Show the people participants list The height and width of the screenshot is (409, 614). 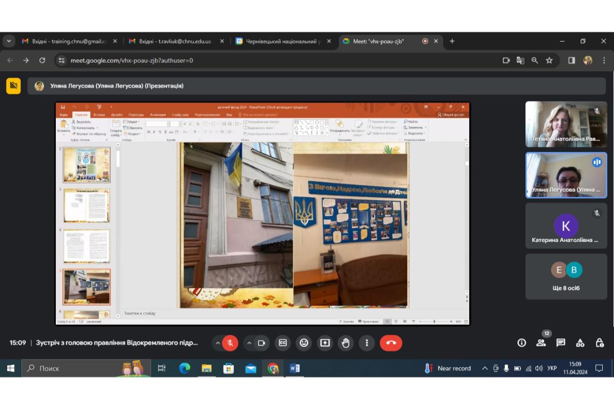point(541,343)
